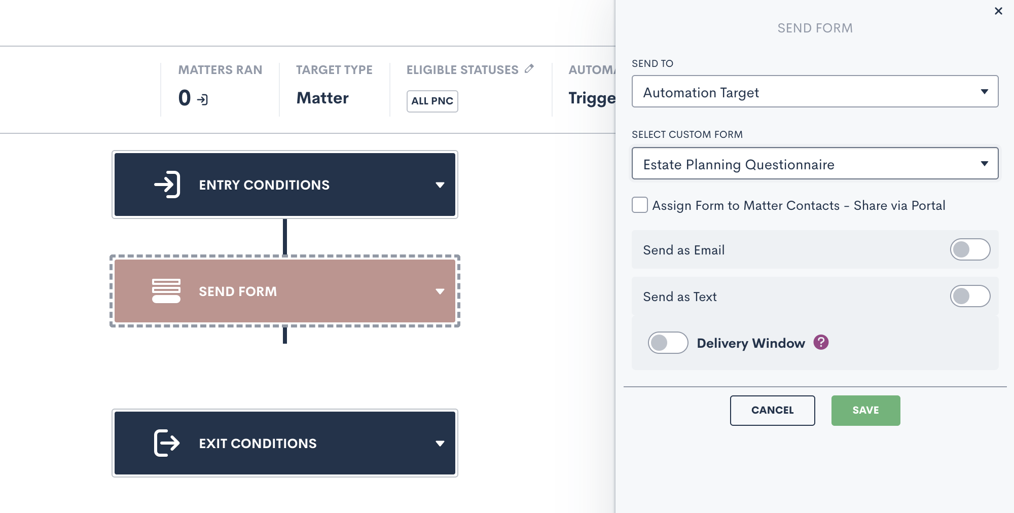
Task: Close the Send Form panel
Action: (998, 11)
